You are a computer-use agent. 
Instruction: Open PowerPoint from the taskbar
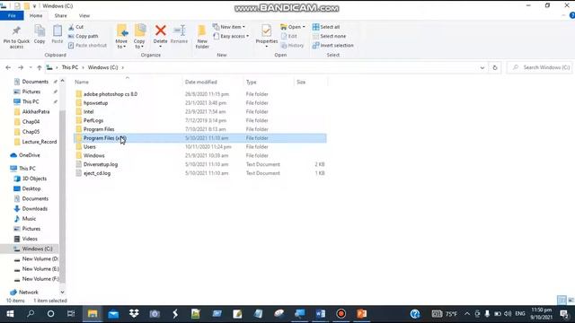point(361,314)
